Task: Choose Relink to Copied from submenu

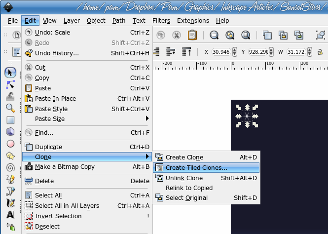Action: tap(206, 188)
